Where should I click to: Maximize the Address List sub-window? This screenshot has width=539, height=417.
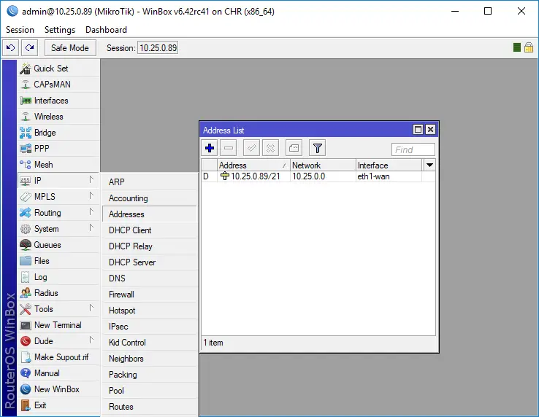click(418, 129)
